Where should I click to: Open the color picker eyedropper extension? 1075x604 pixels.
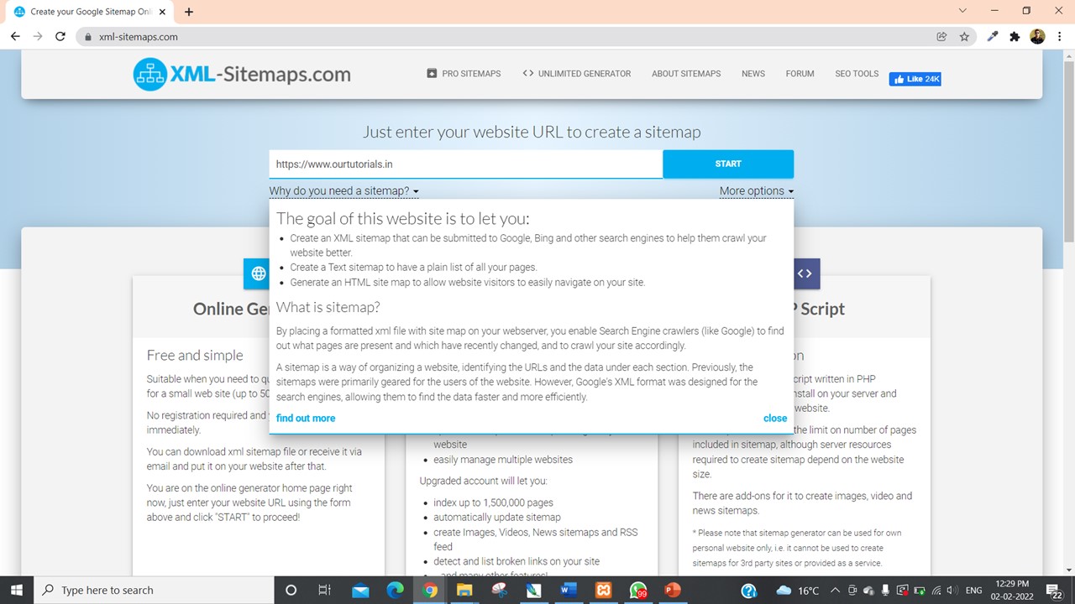click(993, 36)
